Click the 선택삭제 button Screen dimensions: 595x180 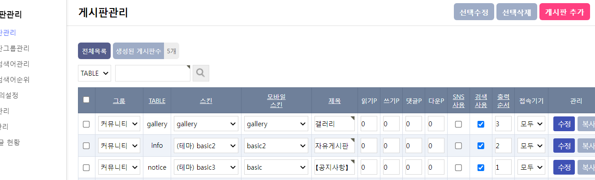(x=517, y=13)
